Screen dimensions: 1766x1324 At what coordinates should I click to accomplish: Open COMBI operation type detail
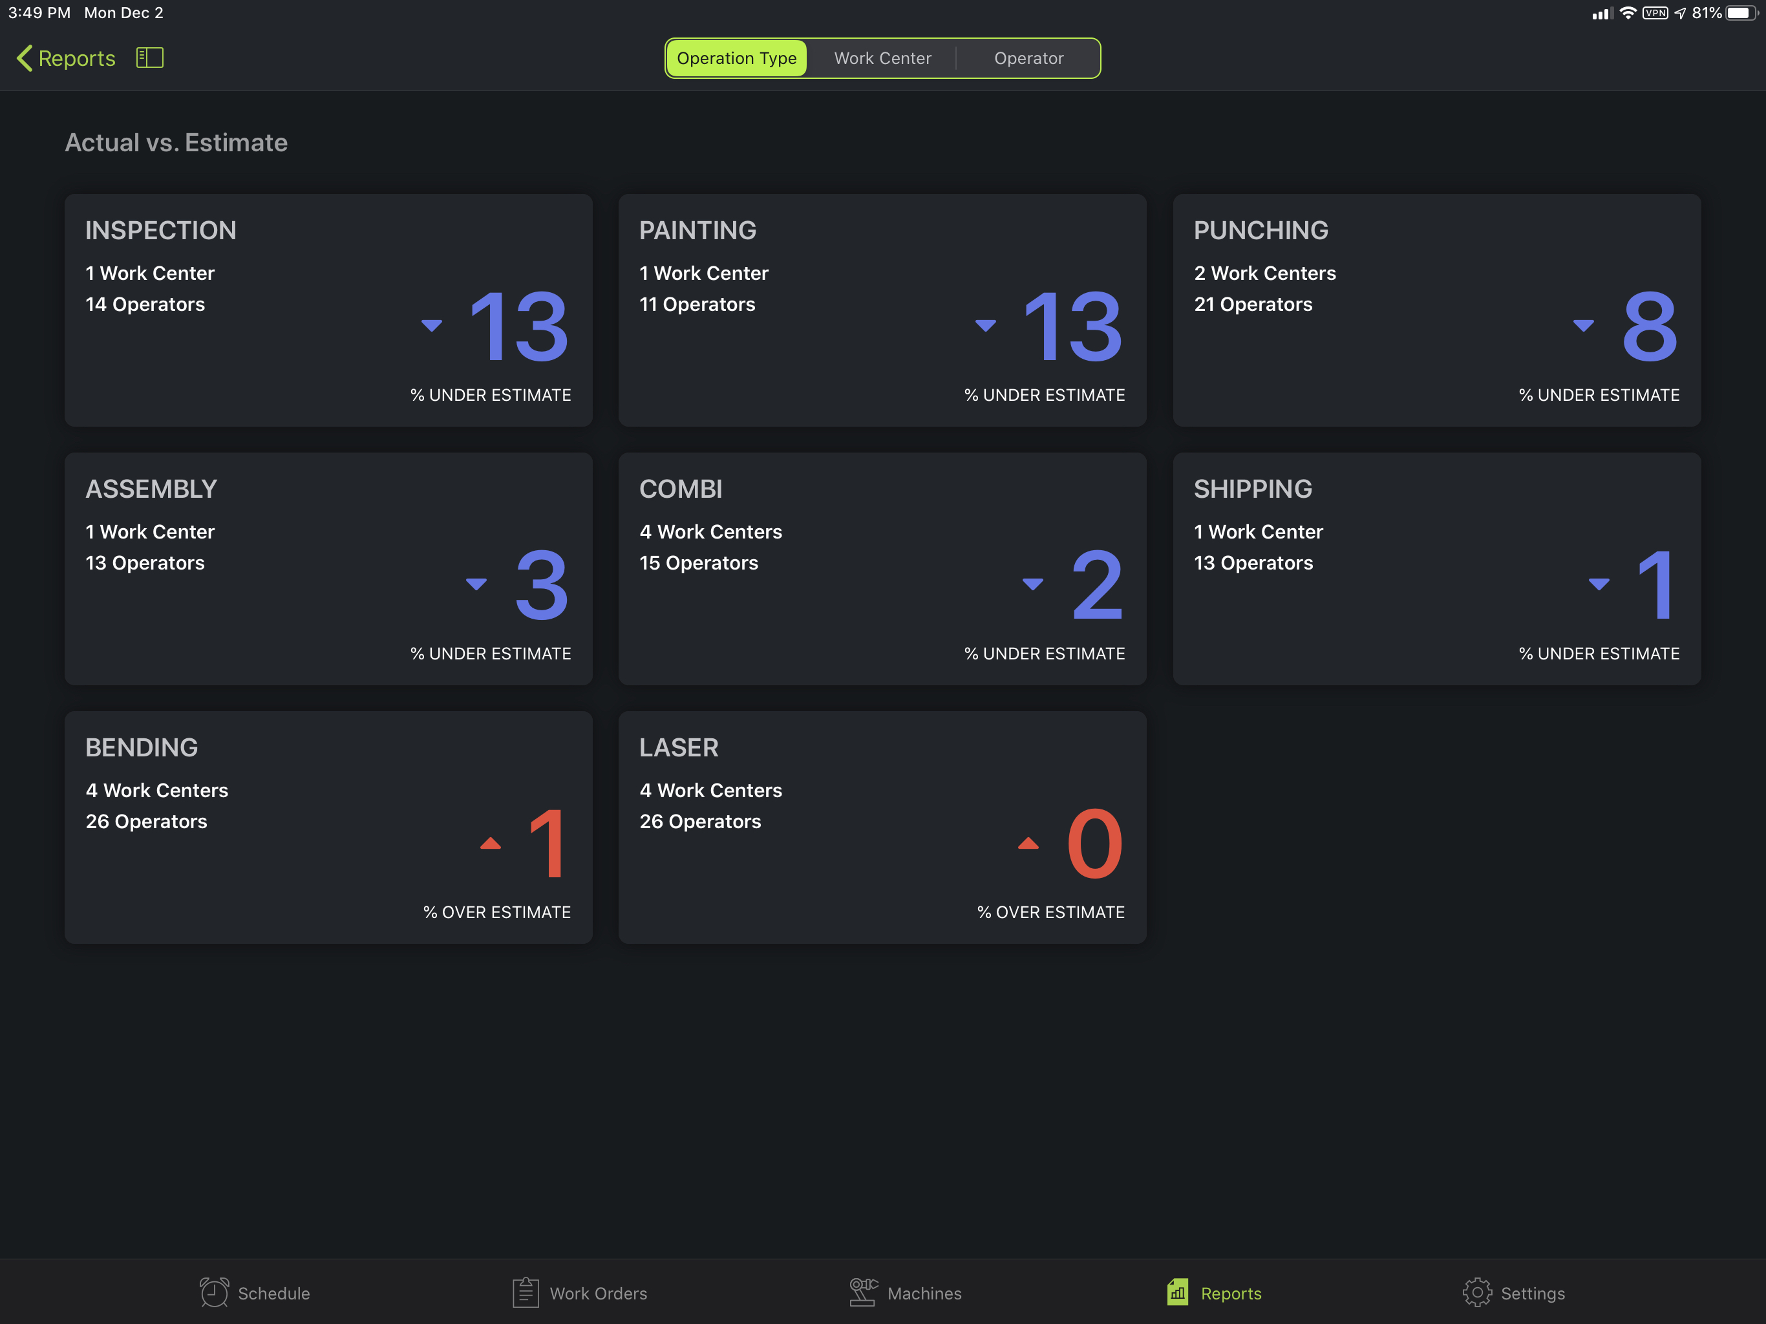pos(882,568)
